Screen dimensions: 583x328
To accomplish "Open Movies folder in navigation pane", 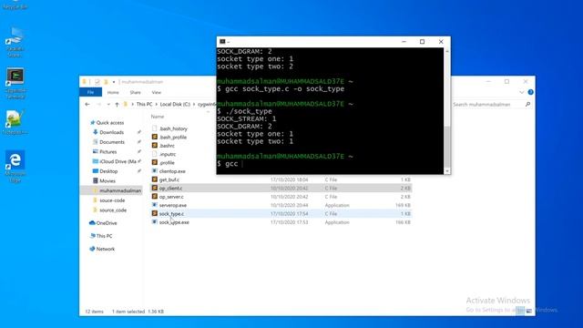I will click(x=104, y=180).
